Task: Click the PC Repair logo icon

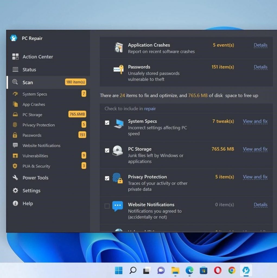Action: click(14, 38)
